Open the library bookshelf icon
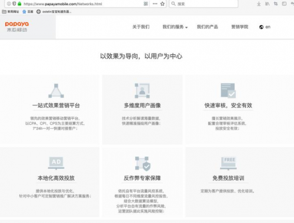This screenshot has height=223, width=294. tap(268, 4)
